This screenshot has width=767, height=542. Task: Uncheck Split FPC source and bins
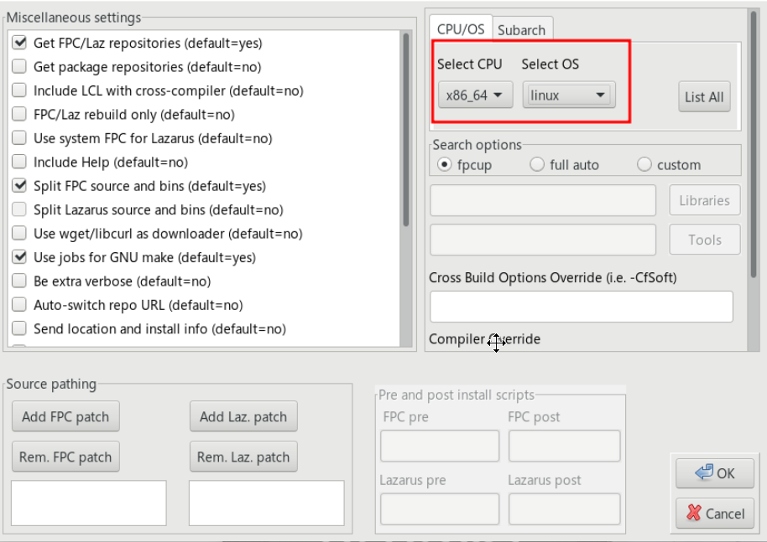click(20, 186)
